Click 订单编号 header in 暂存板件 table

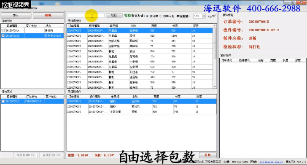[x=227, y=60]
